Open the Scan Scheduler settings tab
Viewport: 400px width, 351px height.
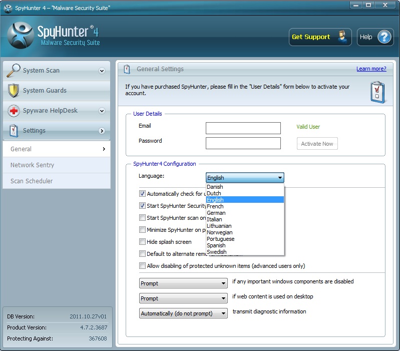tap(32, 181)
